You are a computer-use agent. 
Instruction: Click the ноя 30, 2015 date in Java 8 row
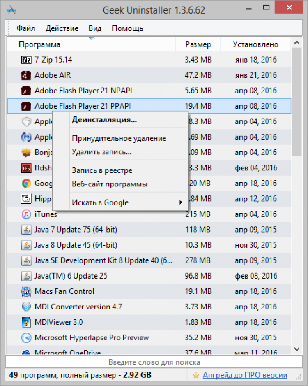(256, 245)
